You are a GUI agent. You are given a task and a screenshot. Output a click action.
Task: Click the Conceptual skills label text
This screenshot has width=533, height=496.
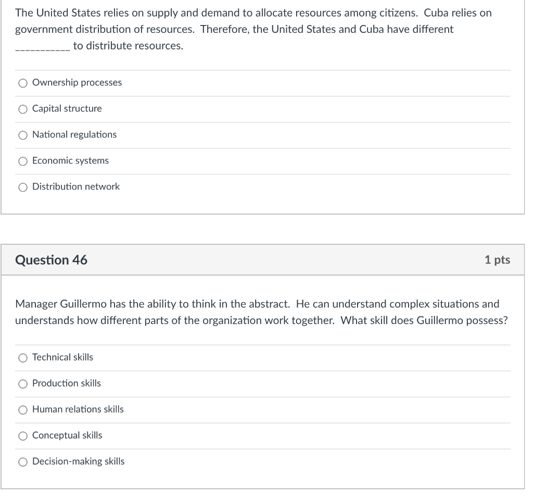pos(67,435)
